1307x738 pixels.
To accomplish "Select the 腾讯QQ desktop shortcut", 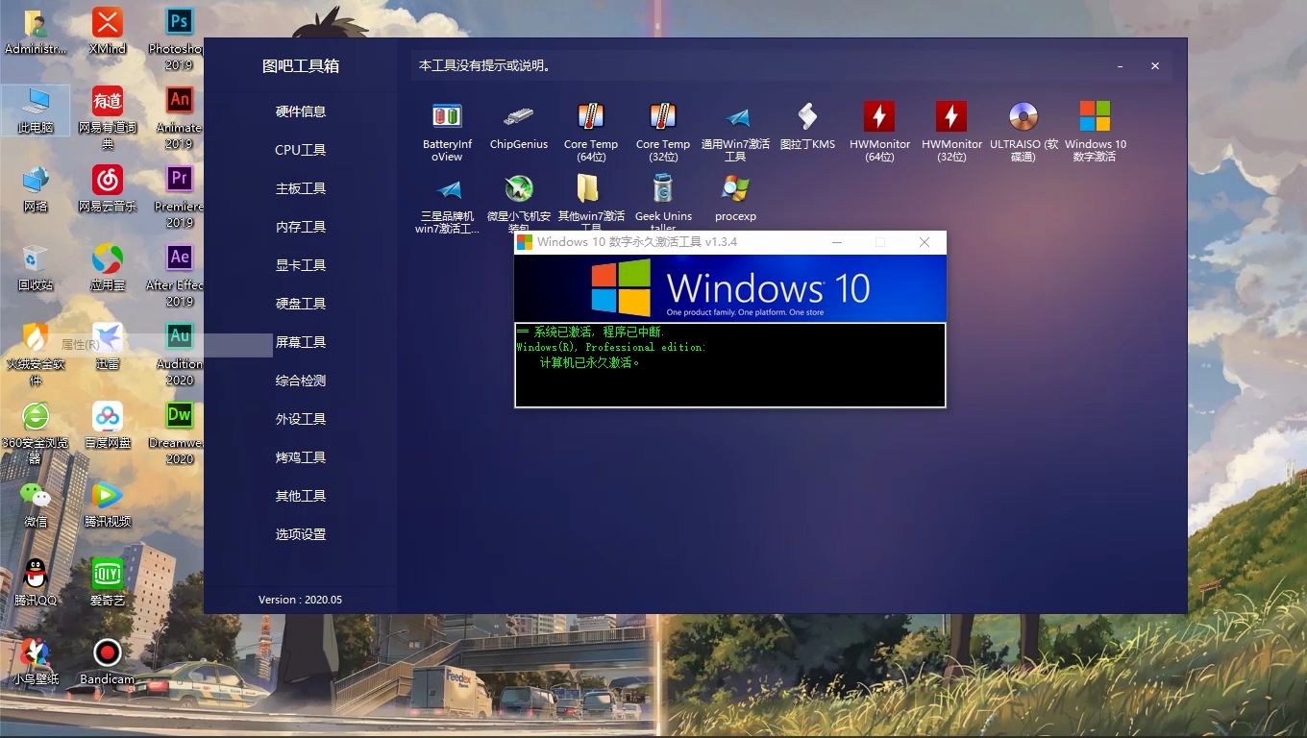I will tap(36, 582).
